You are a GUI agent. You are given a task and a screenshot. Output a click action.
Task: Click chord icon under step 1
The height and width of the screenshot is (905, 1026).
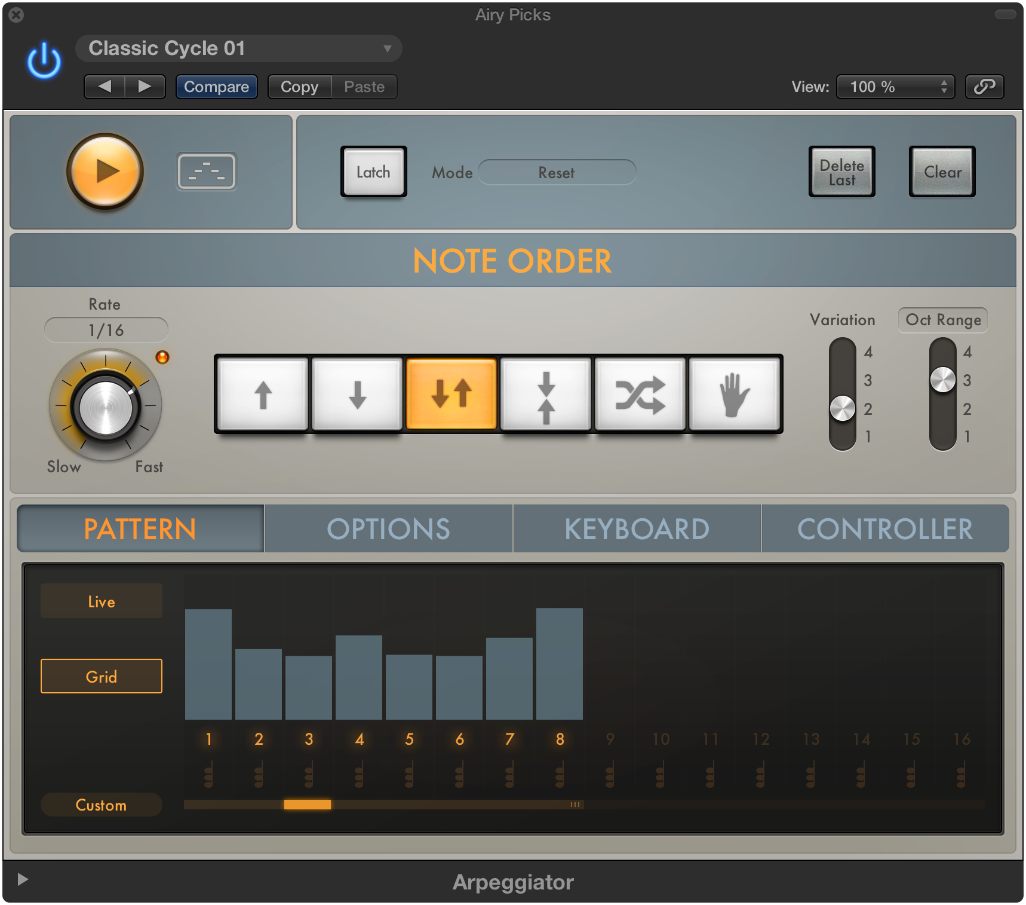tap(208, 775)
